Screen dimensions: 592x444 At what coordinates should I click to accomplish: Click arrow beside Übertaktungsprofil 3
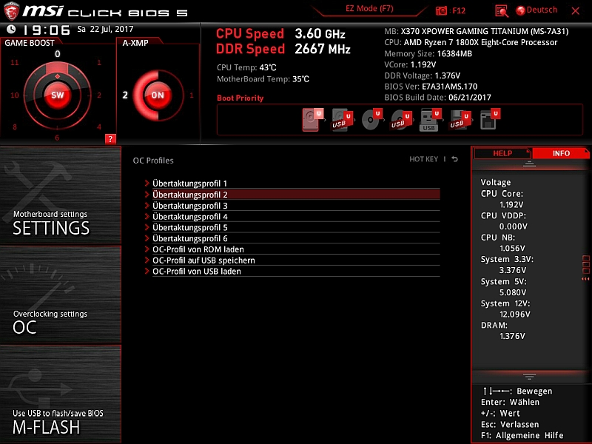(x=147, y=206)
